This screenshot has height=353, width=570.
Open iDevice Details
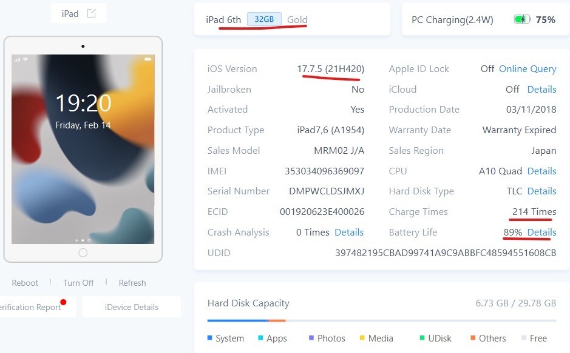(x=132, y=307)
